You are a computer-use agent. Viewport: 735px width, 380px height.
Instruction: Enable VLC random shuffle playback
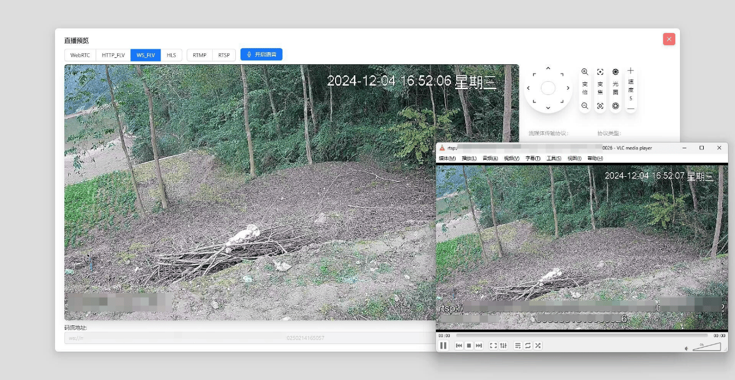pos(538,345)
